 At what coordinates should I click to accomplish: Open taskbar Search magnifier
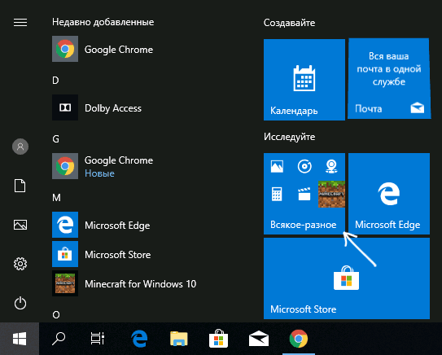59,339
